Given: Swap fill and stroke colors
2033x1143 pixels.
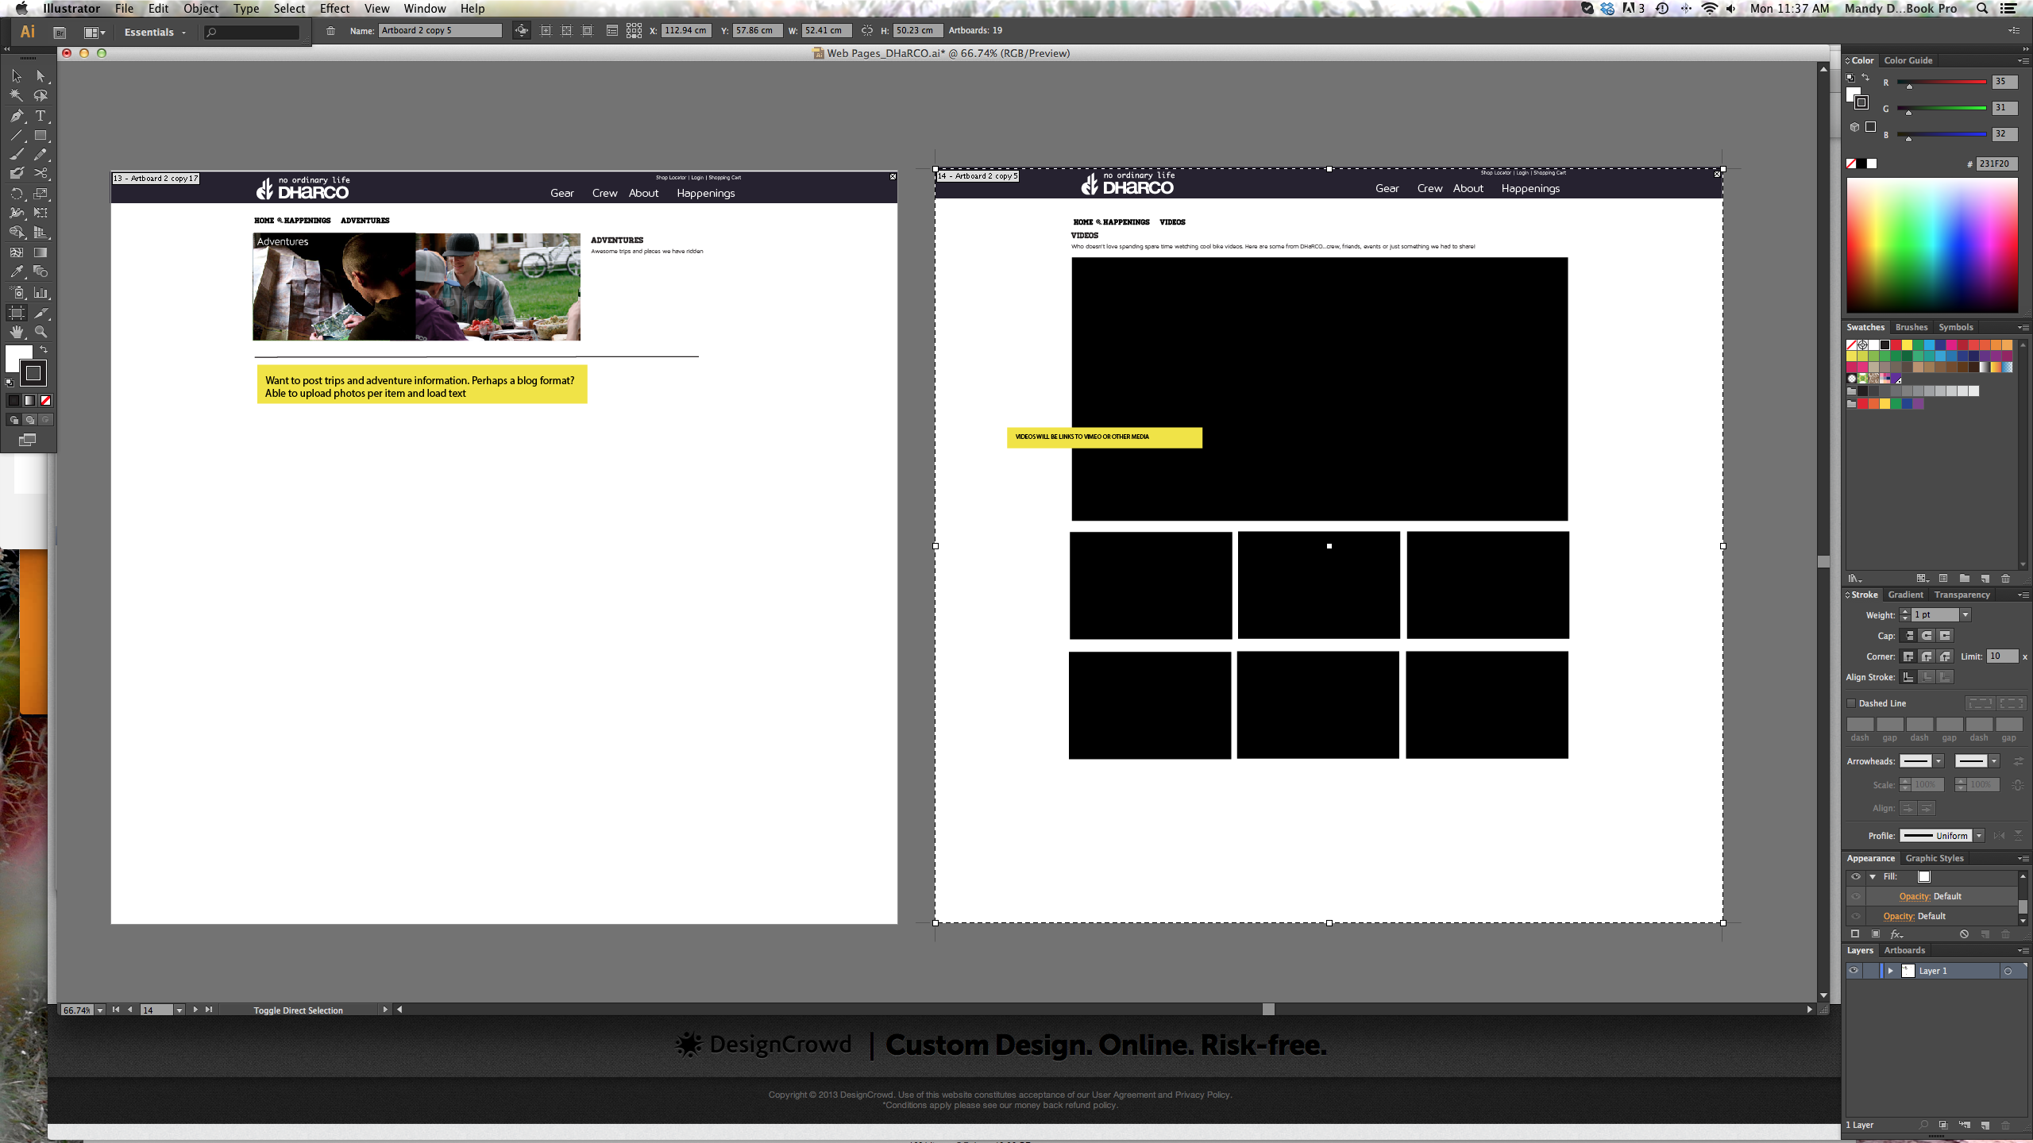Looking at the screenshot, I should coord(44,350).
